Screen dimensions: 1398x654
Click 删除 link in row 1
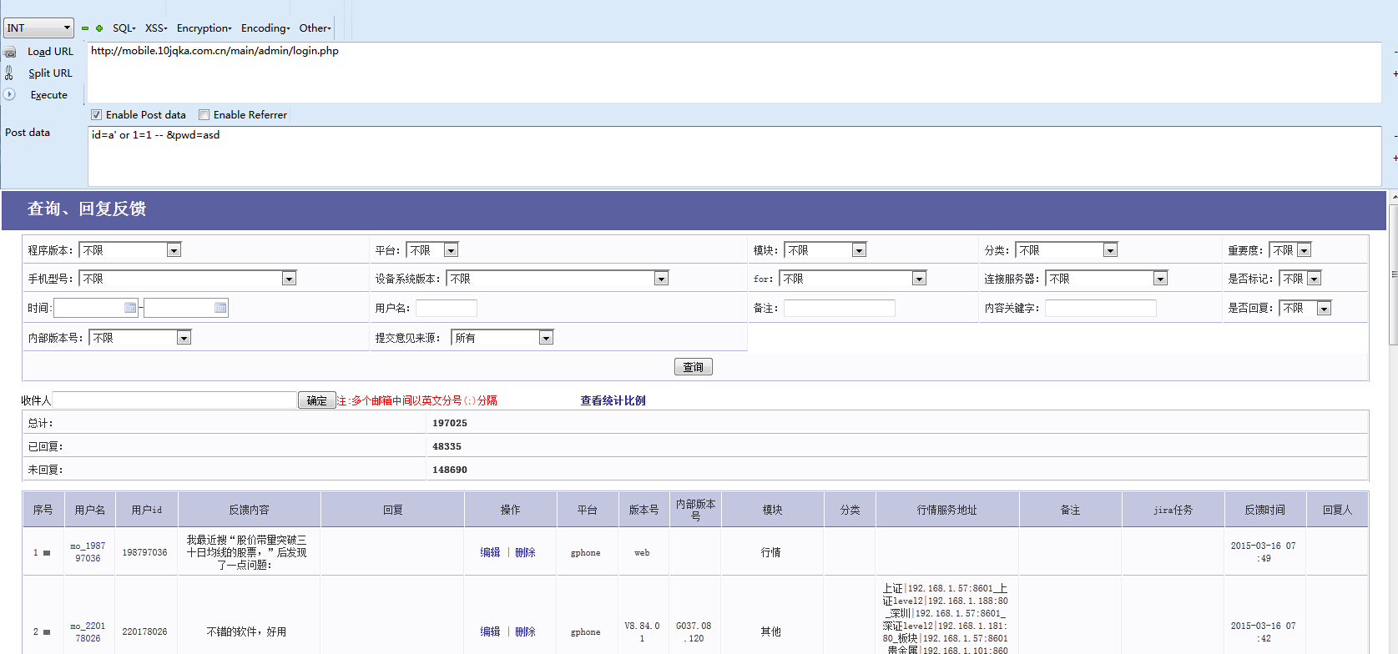click(525, 552)
